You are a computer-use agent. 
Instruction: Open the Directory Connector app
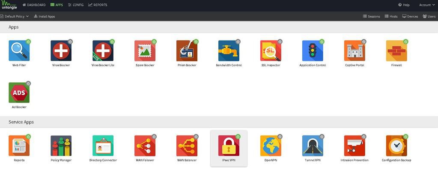(x=103, y=146)
